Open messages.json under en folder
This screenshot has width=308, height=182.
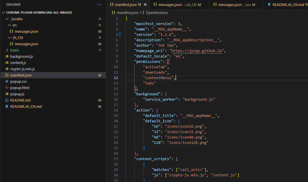click(26, 31)
